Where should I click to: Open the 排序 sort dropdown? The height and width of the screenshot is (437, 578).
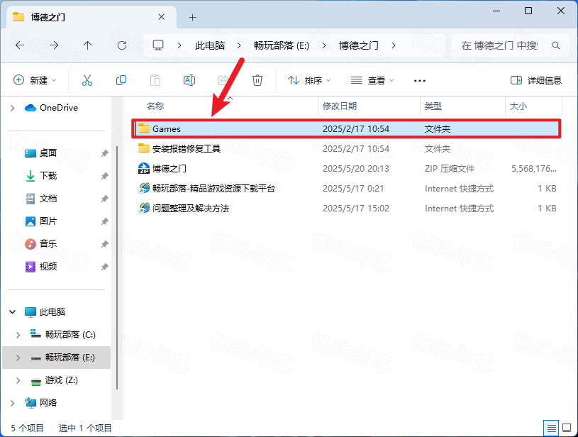(x=309, y=80)
